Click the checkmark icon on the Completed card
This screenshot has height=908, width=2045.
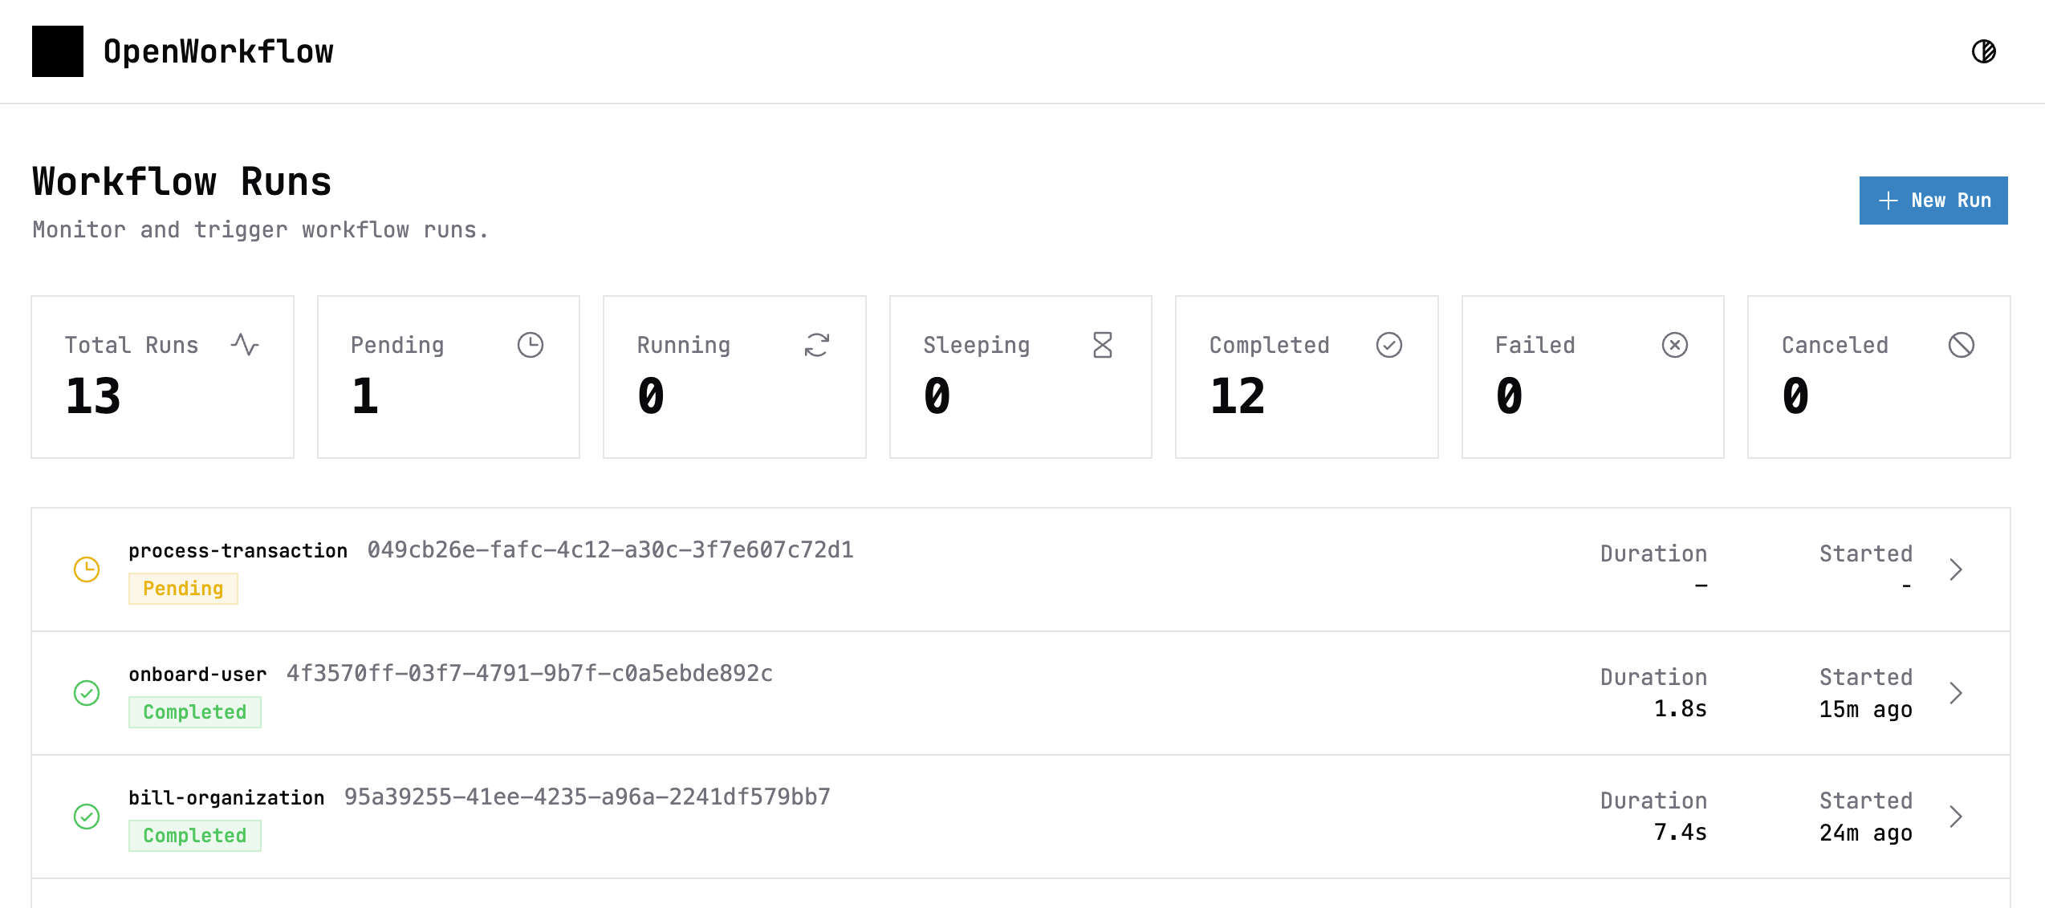(x=1389, y=345)
